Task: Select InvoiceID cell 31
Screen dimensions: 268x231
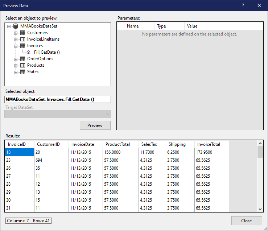Action: pyautogui.click(x=20, y=208)
